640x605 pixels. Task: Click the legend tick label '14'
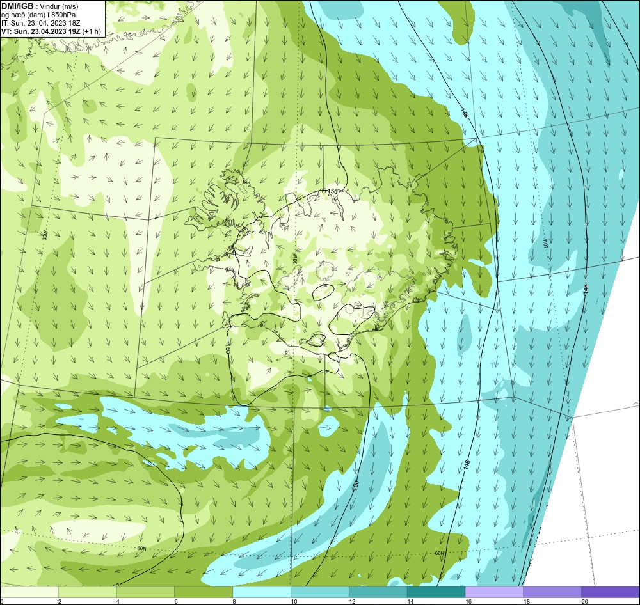410,601
